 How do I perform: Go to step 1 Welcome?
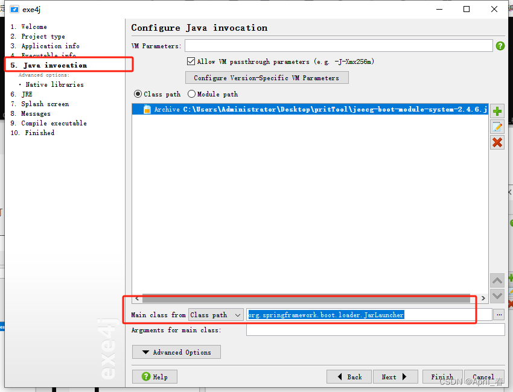click(29, 27)
